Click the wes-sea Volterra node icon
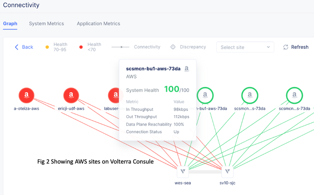Viewport: 314px width, 195px height. click(x=183, y=171)
